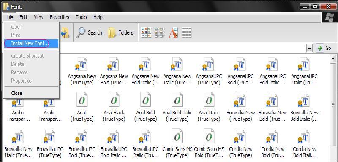Screen dimensions: 338x162
Task: Open the address bar dropdown arrow
Action: click(310, 49)
